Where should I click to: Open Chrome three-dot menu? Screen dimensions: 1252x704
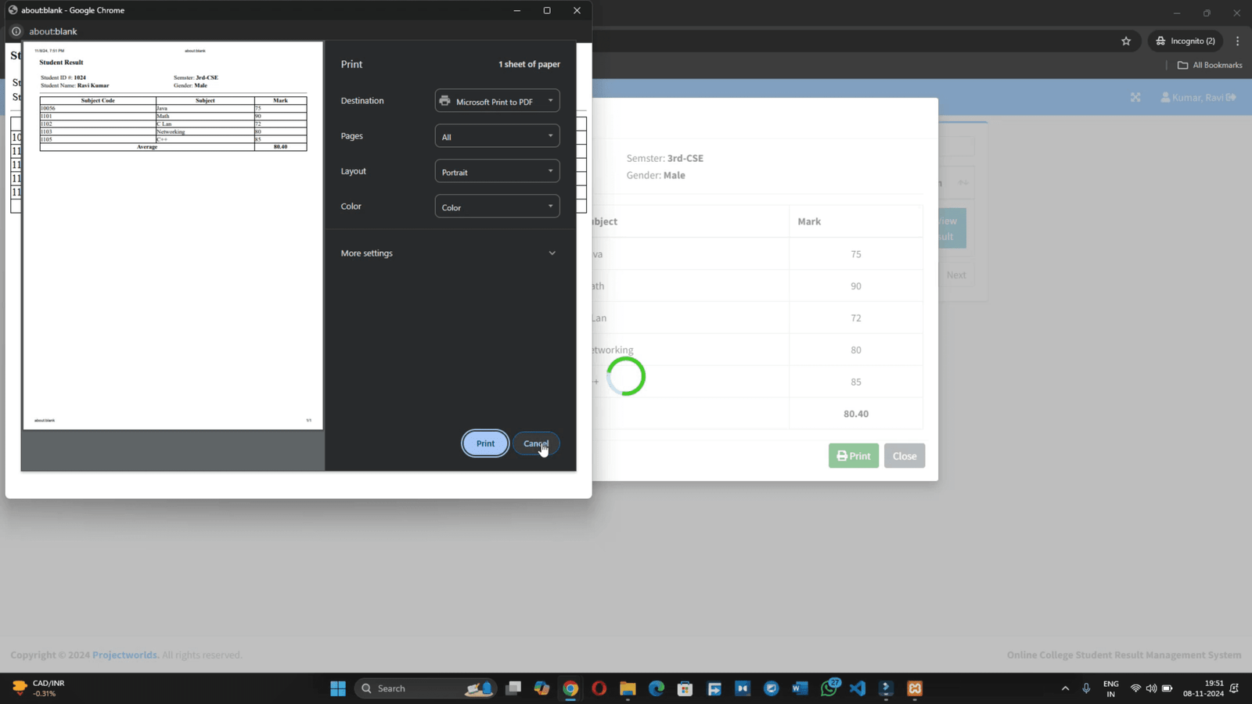pyautogui.click(x=1237, y=41)
